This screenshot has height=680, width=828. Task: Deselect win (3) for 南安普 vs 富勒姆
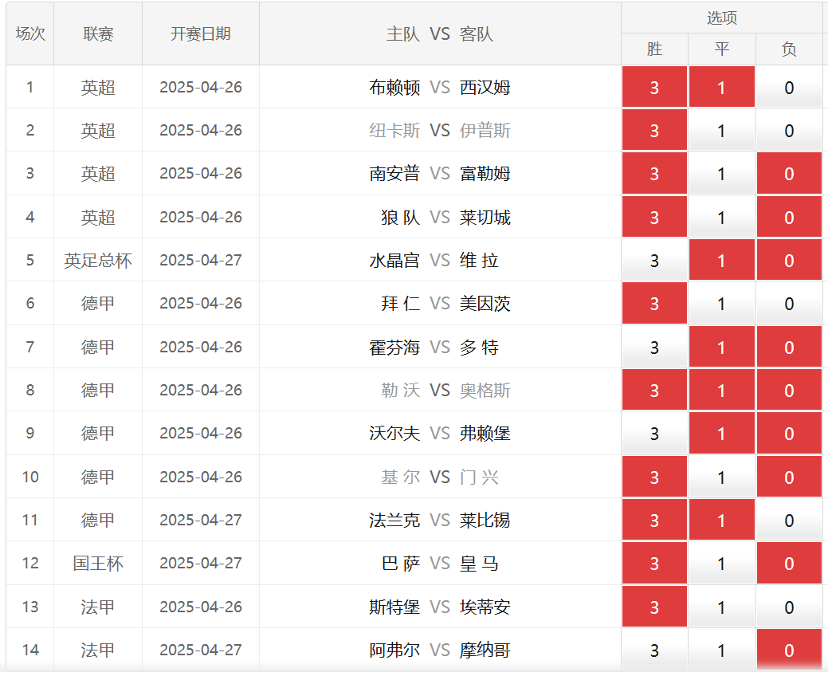tap(654, 174)
